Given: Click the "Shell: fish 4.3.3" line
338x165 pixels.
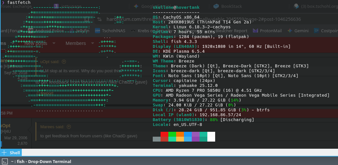Looking at the screenshot, I should pos(175,42).
